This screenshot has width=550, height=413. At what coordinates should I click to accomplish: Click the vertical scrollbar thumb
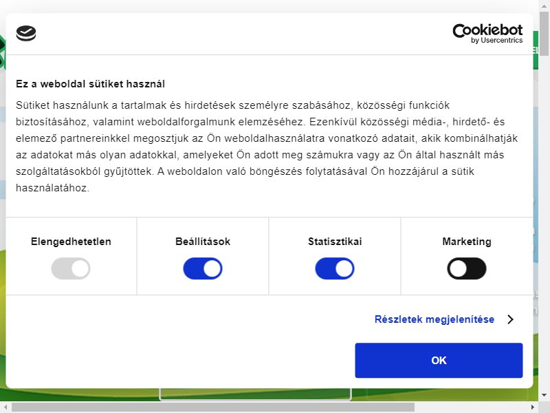click(544, 34)
